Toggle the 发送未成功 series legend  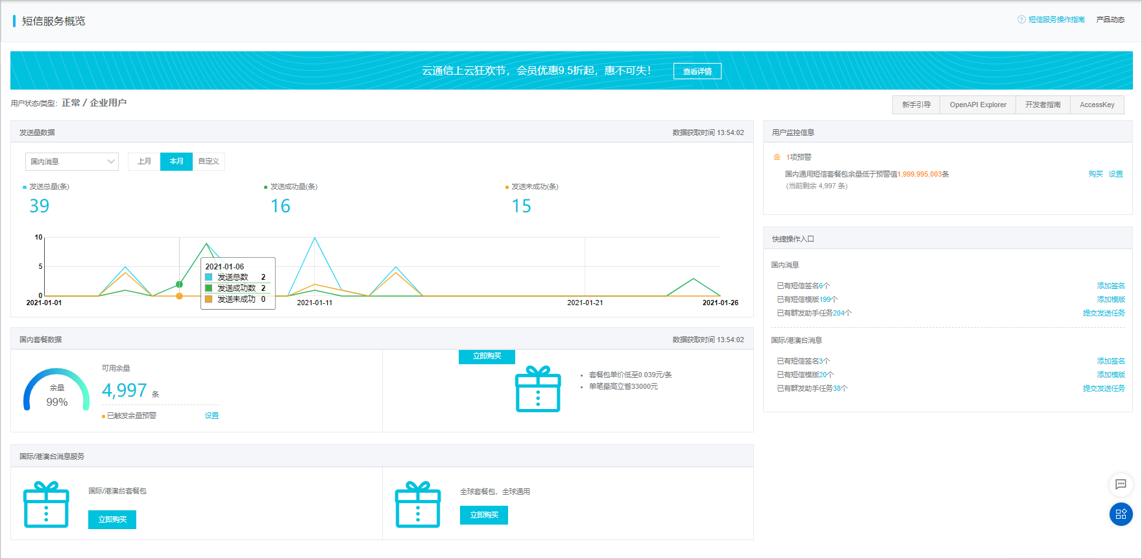pyautogui.click(x=532, y=186)
